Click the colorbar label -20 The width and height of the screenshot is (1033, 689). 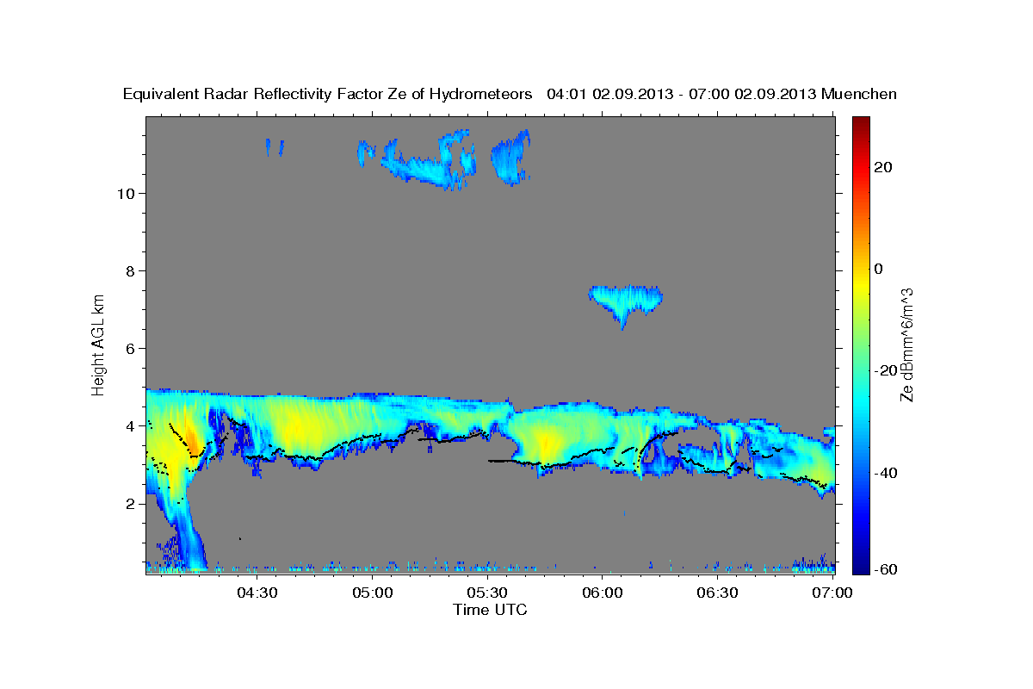tap(886, 370)
